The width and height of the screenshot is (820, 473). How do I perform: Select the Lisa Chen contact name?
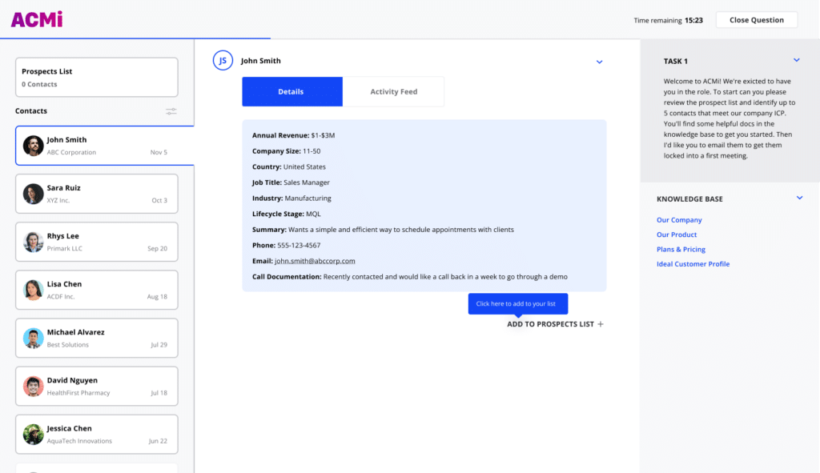(64, 284)
